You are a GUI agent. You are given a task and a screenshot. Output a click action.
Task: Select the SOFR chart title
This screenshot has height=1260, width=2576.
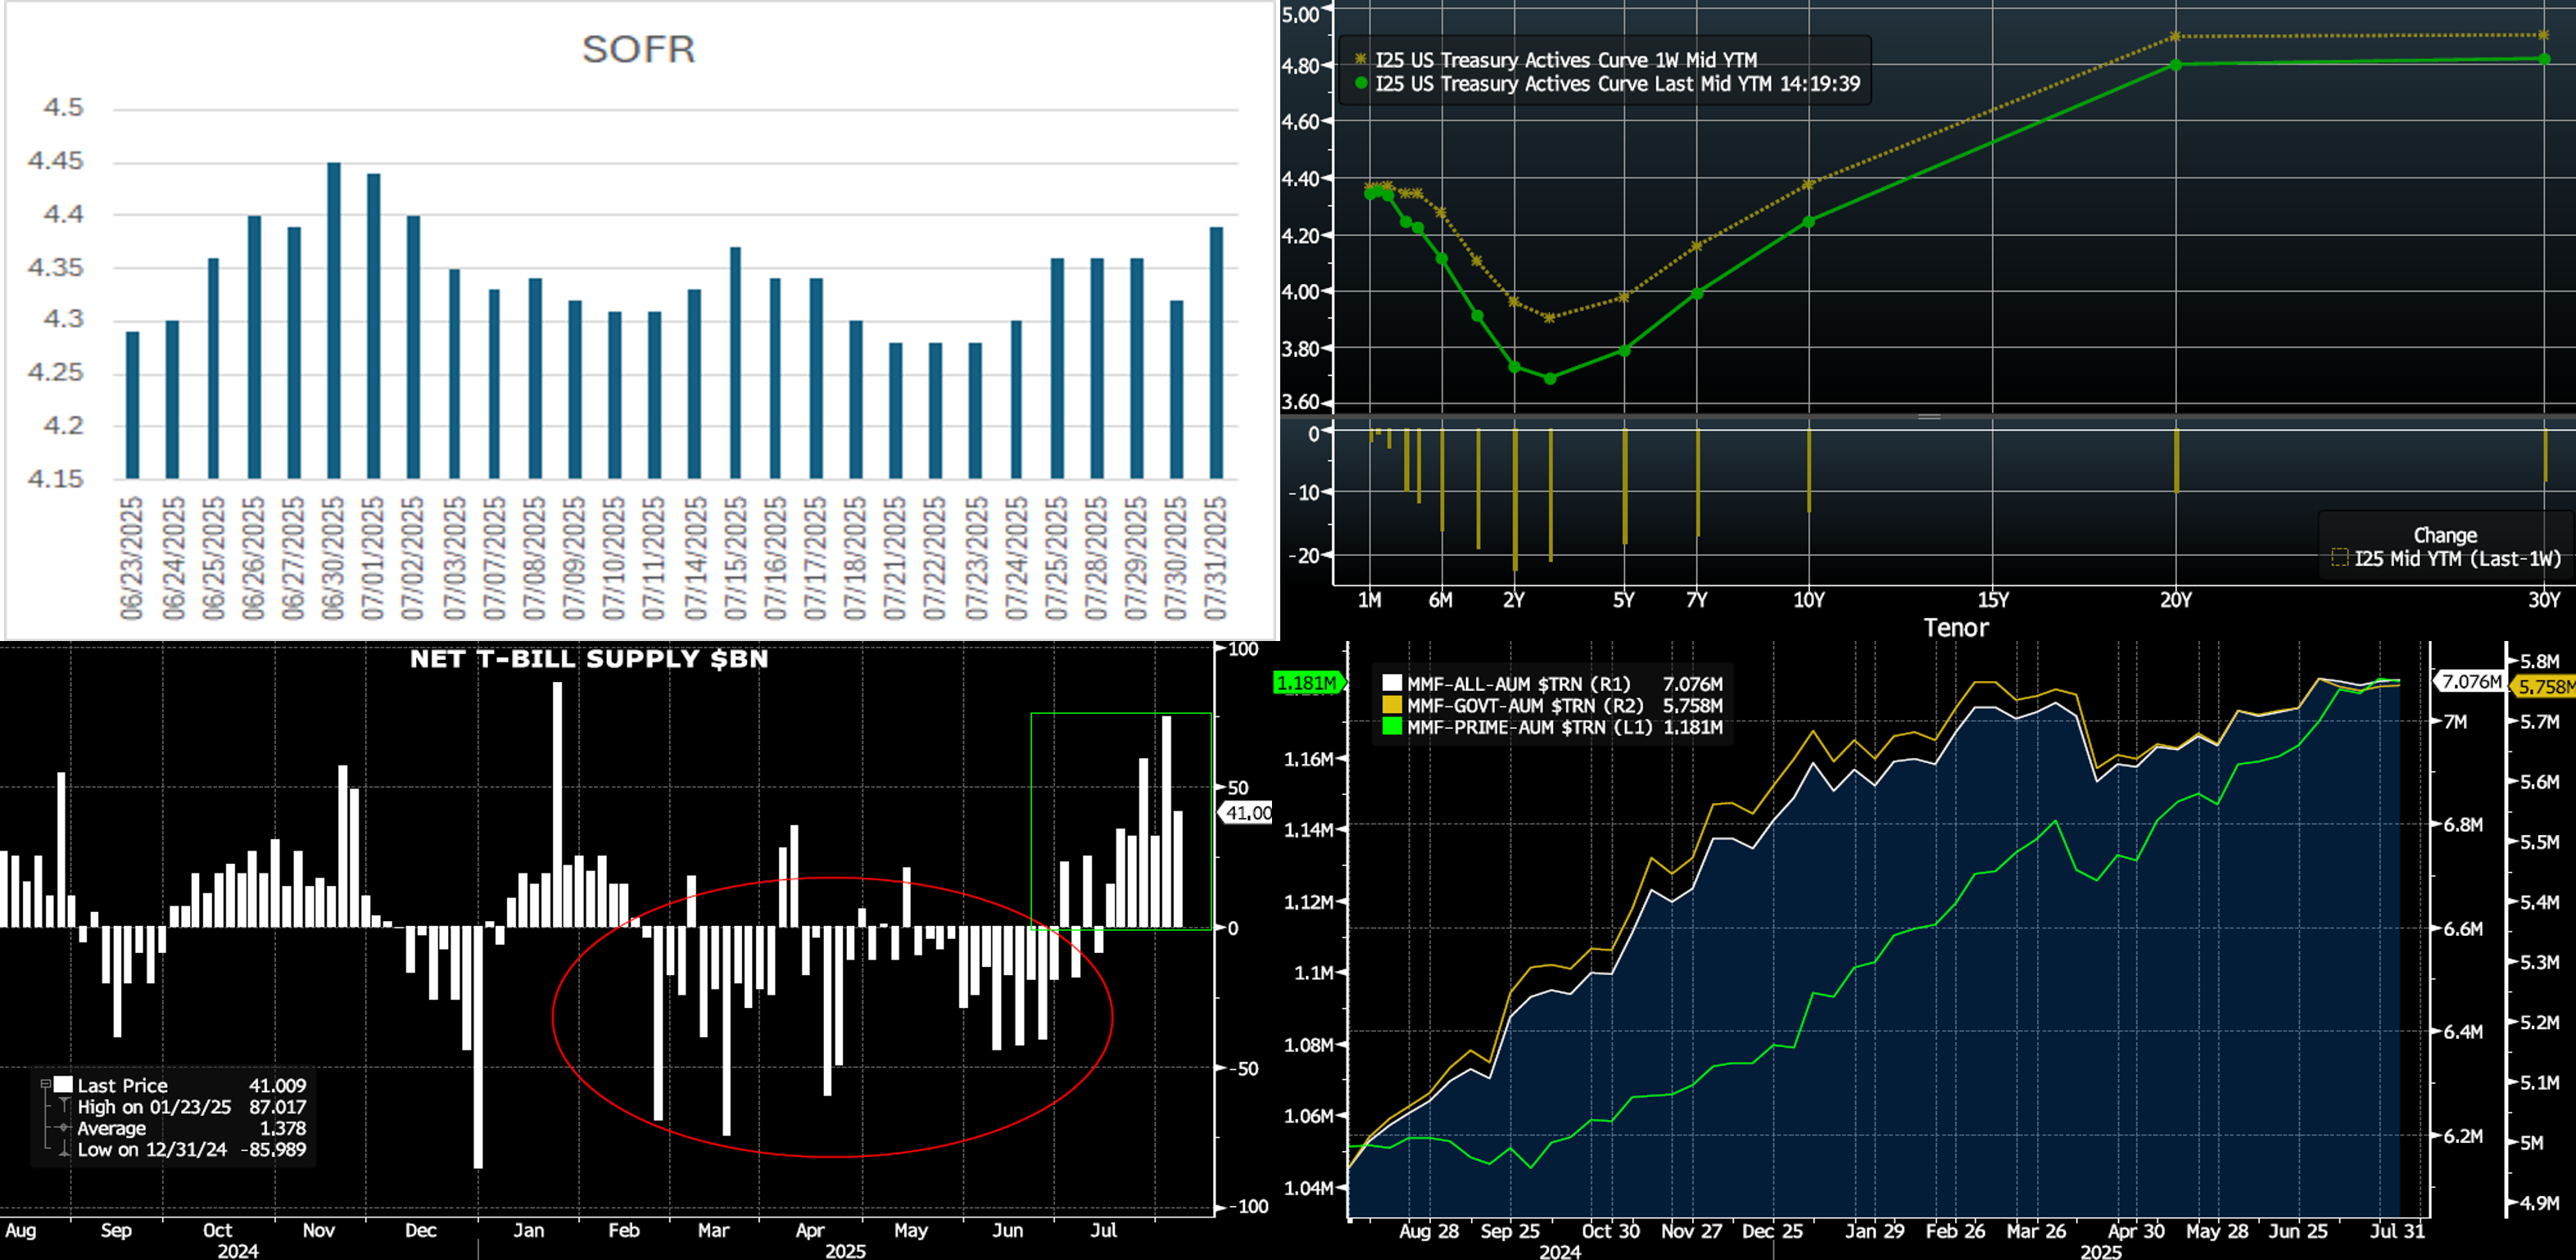click(640, 50)
